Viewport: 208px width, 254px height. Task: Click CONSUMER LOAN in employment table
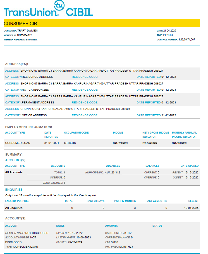pos(18,143)
